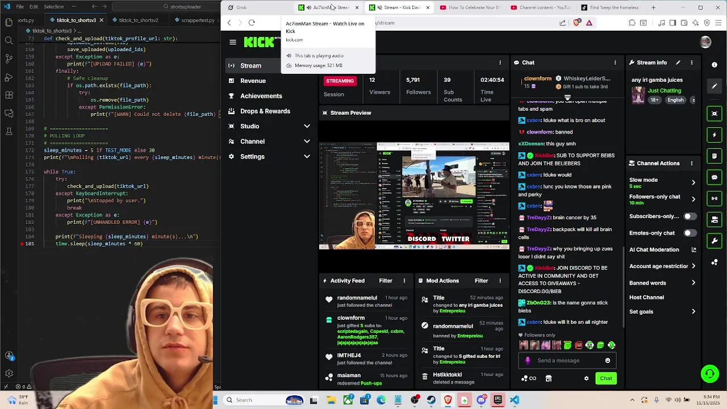
Task: Click wrench icon in Kick right sidebar
Action: [715, 241]
